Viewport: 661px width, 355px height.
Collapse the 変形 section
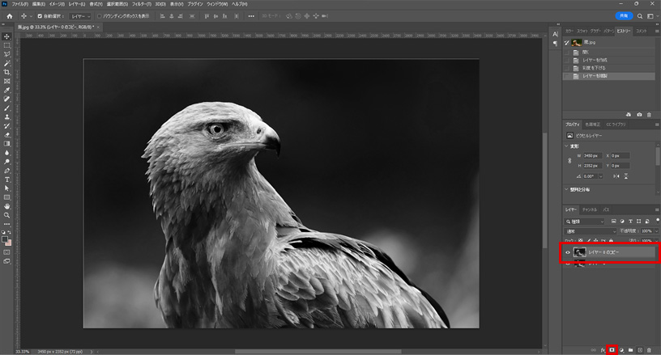(x=566, y=146)
